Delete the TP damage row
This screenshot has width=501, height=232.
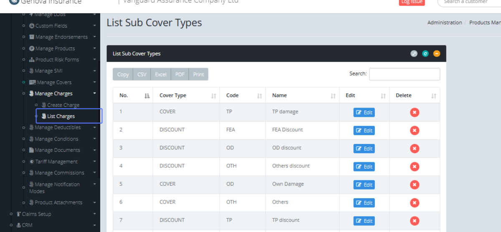(414, 113)
